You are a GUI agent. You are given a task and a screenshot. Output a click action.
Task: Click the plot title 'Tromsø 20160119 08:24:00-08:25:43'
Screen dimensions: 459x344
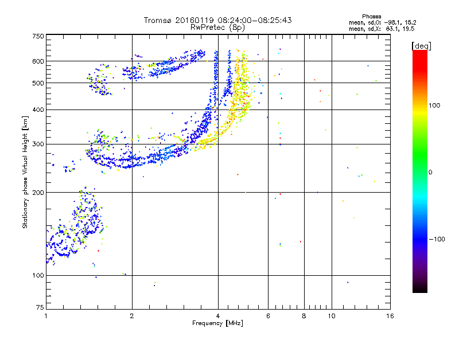[x=217, y=20]
